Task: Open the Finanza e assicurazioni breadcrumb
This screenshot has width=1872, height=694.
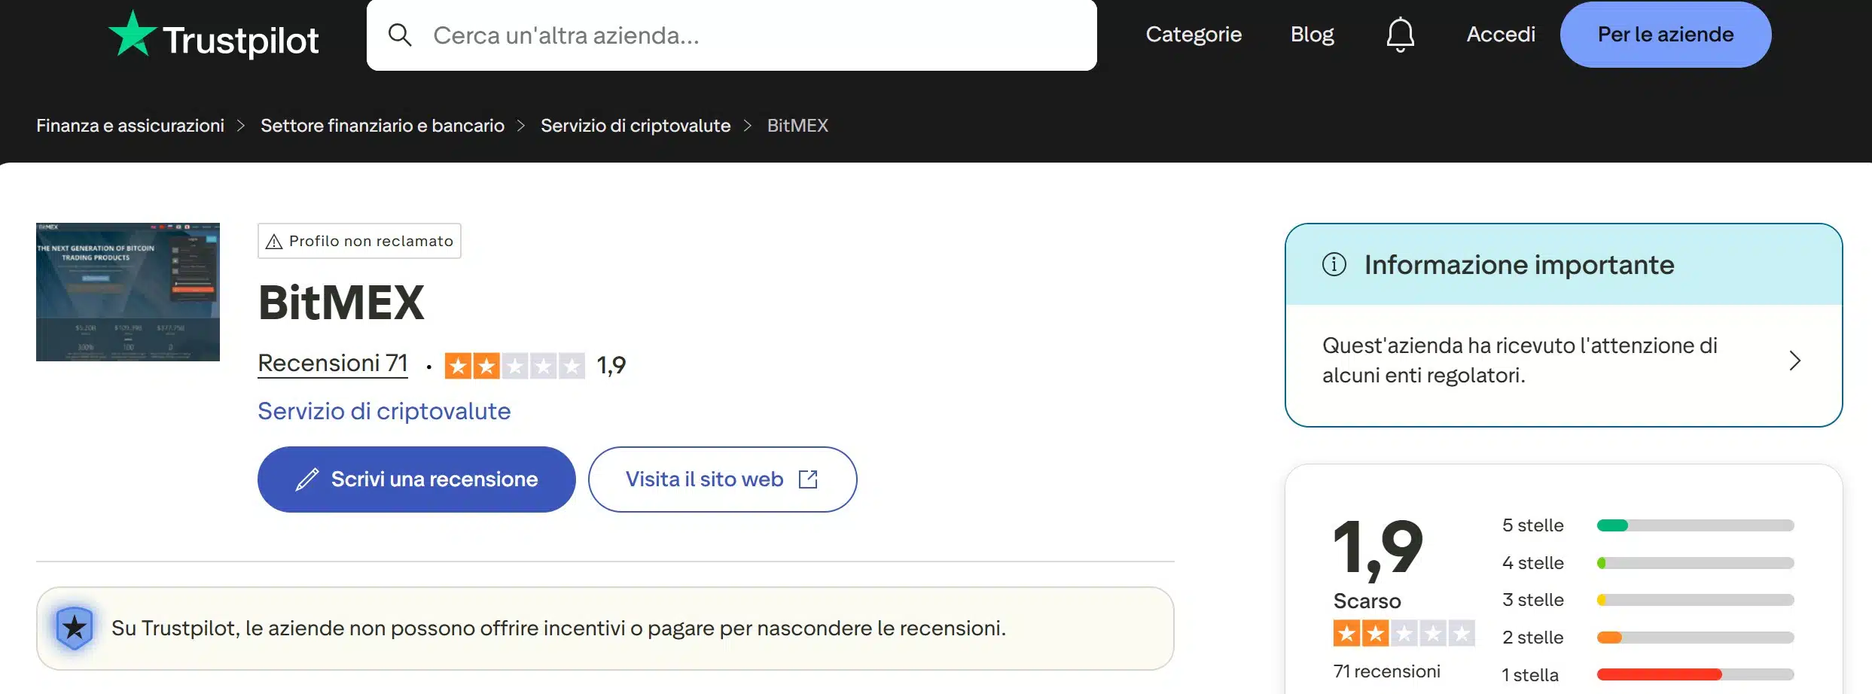Action: click(x=131, y=126)
